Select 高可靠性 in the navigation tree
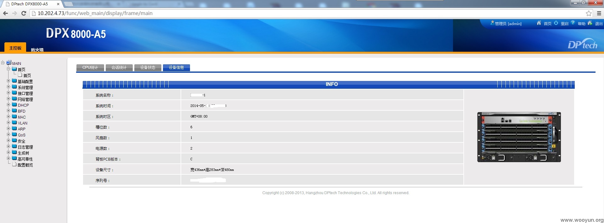The height and width of the screenshot is (223, 604). (25, 159)
